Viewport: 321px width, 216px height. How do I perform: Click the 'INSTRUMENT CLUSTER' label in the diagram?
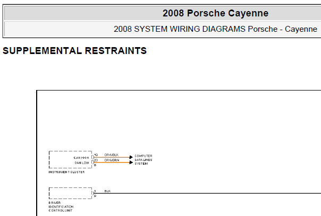click(x=66, y=172)
